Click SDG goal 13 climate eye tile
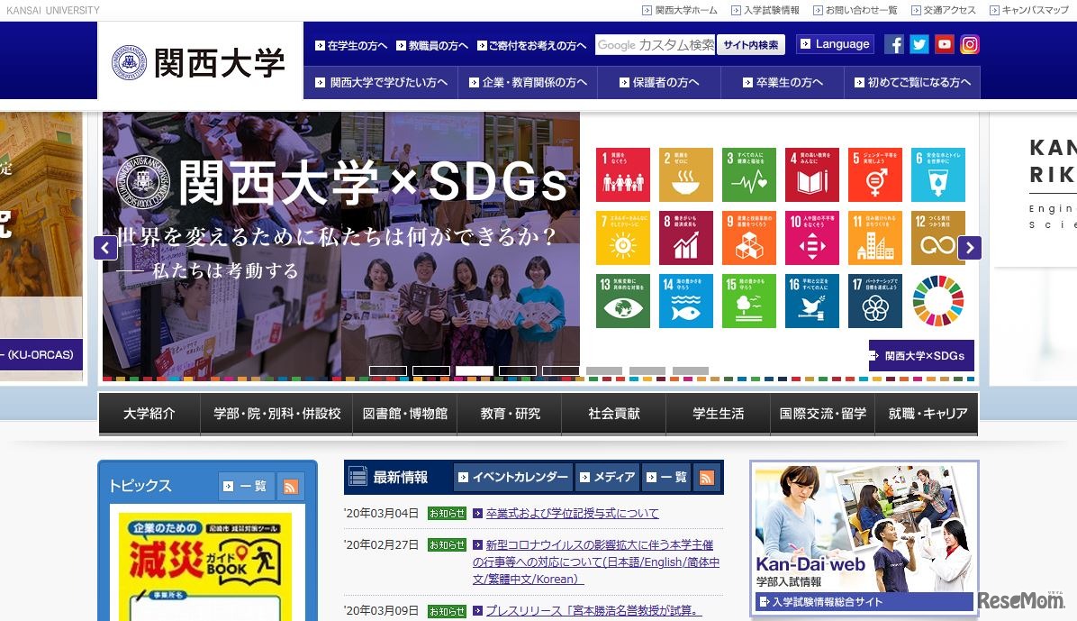Image resolution: width=1077 pixels, height=621 pixels. point(623,301)
